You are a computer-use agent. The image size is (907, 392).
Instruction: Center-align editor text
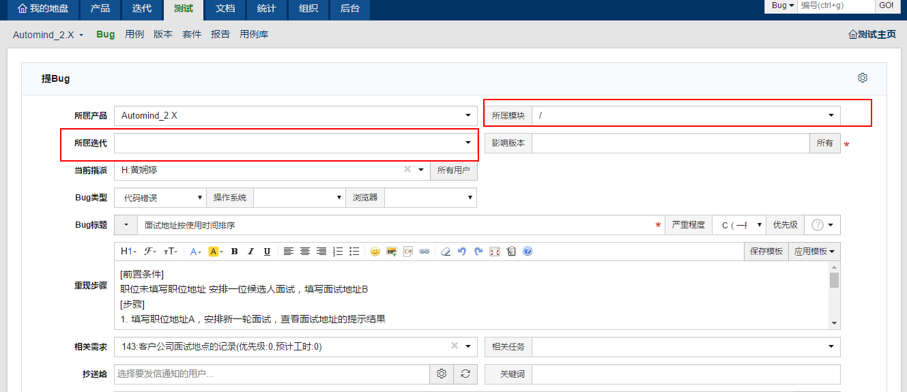point(305,252)
